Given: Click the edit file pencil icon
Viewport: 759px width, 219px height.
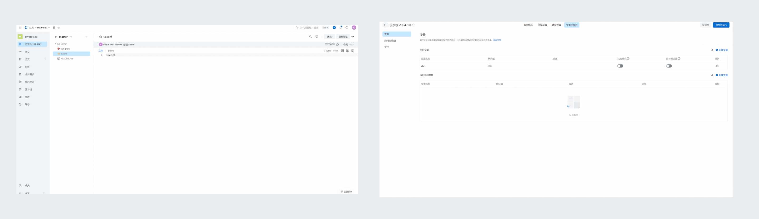Looking at the screenshot, I should (x=347, y=51).
